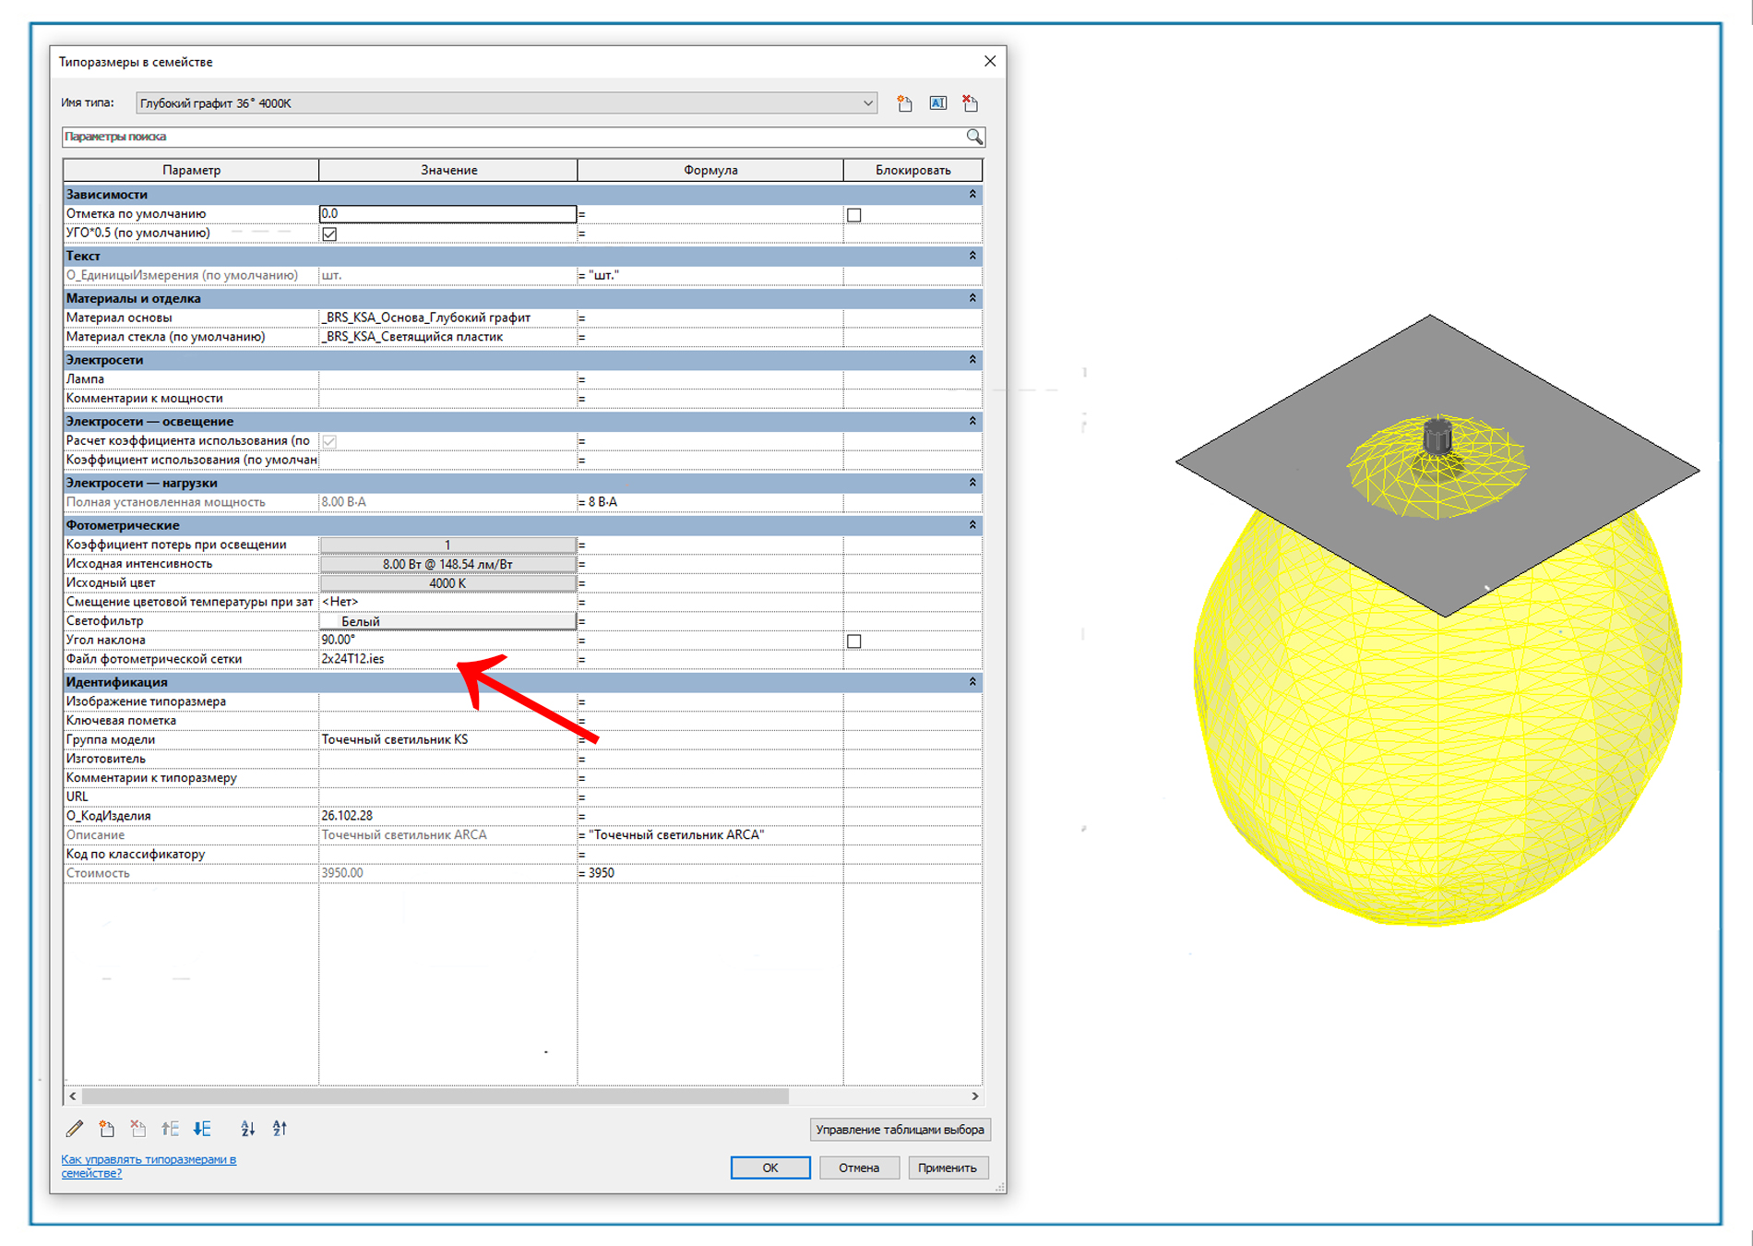The width and height of the screenshot is (1753, 1246).
Task: Open Исходная интенсивность value button
Action: click(447, 564)
